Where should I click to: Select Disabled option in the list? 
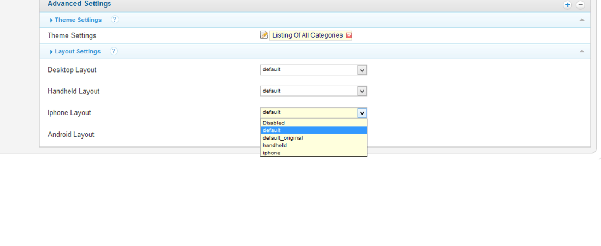(x=314, y=123)
